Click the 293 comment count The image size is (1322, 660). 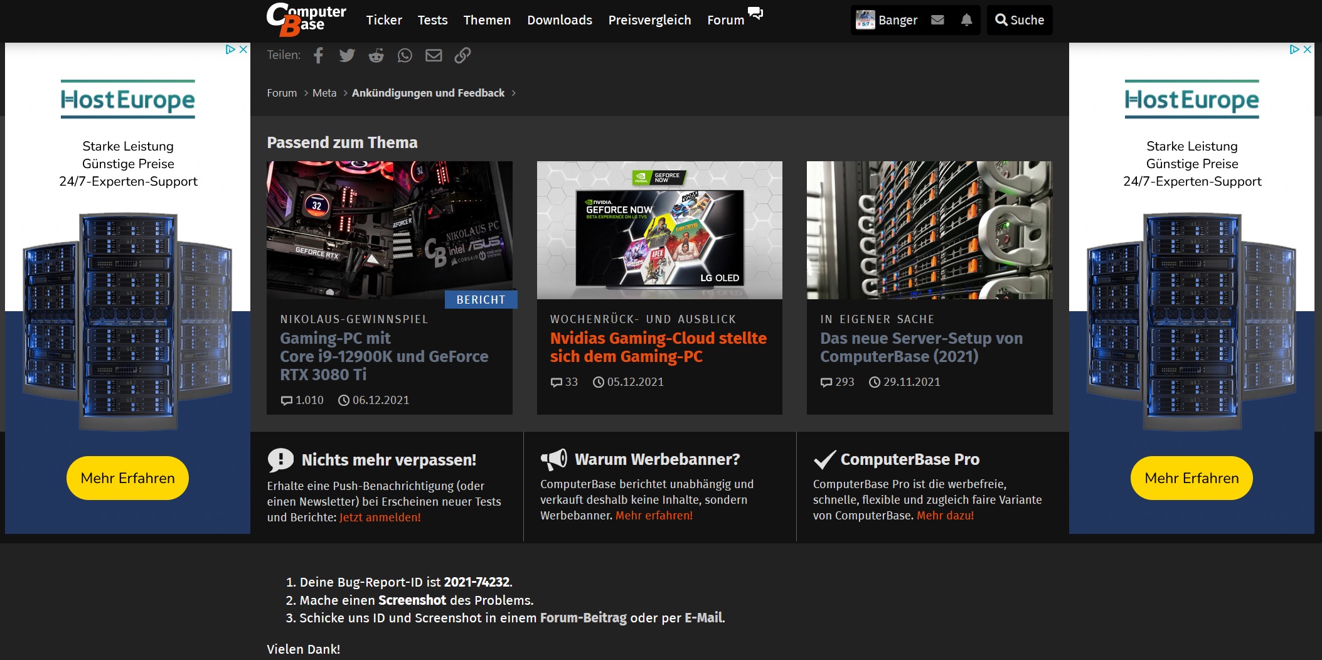point(845,382)
